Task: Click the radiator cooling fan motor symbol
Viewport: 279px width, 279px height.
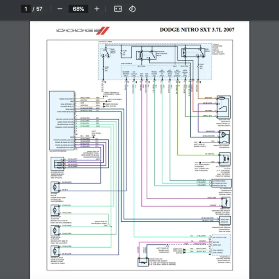Action: click(x=224, y=134)
